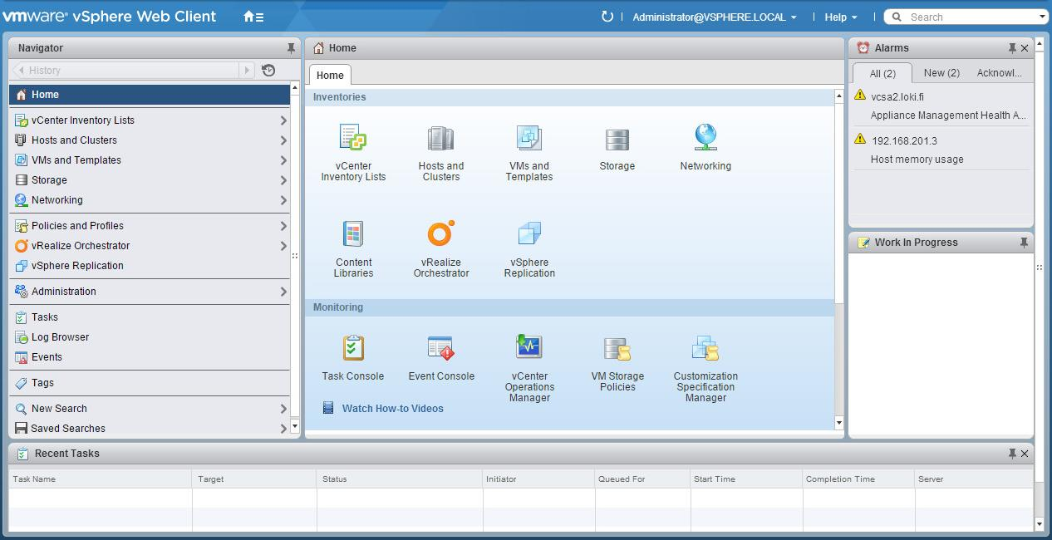Select Home in Navigator list
This screenshot has height=540, width=1052.
150,95
